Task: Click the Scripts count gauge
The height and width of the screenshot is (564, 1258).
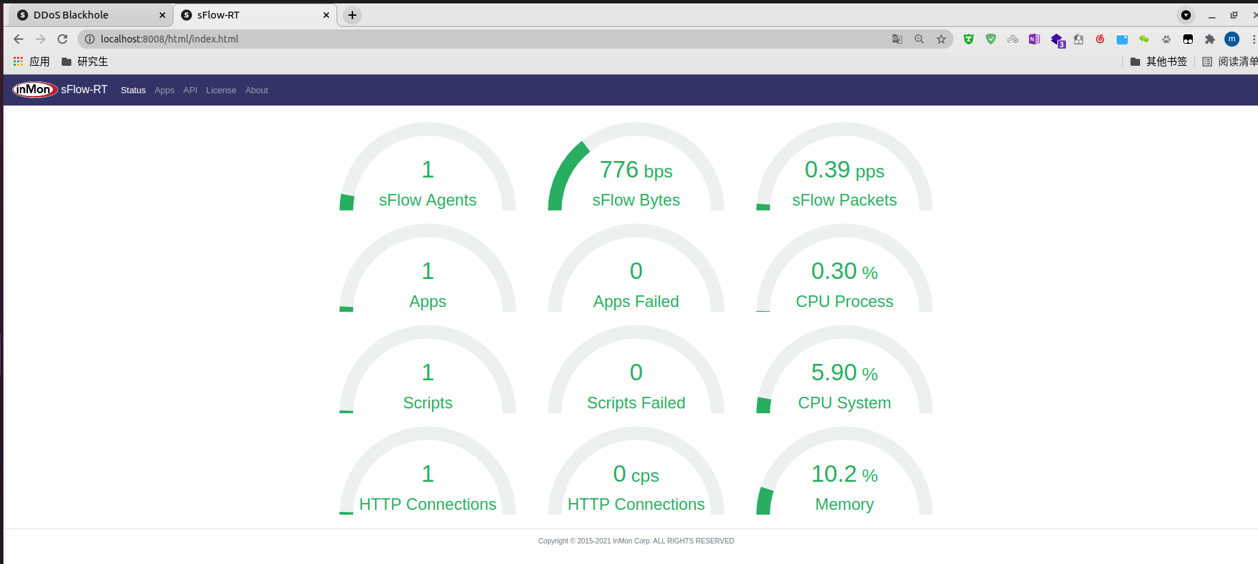Action: coord(428,369)
